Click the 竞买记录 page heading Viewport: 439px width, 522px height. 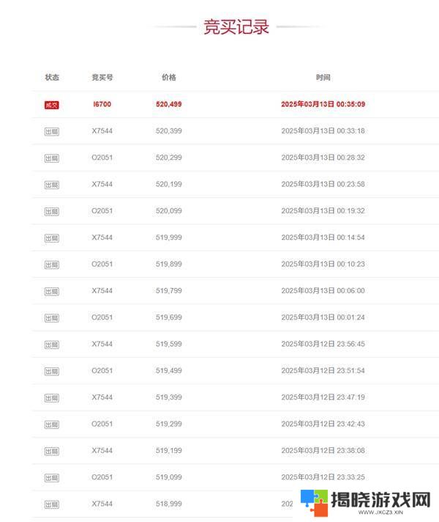(x=236, y=26)
